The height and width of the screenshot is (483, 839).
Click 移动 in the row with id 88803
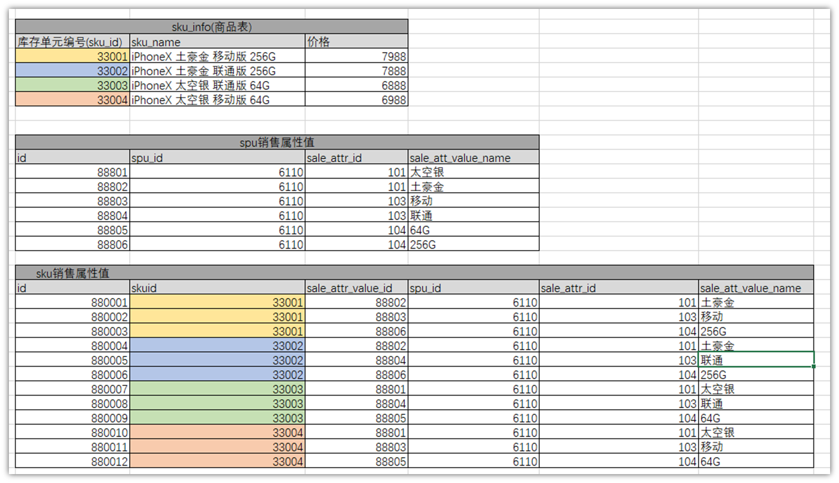474,201
